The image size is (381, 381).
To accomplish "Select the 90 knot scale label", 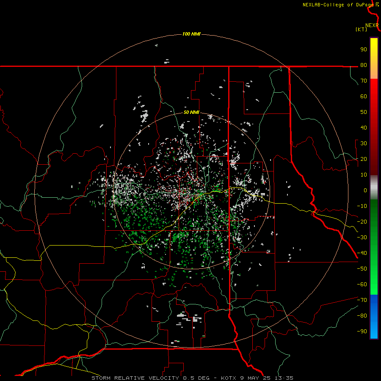I will pos(364,50).
